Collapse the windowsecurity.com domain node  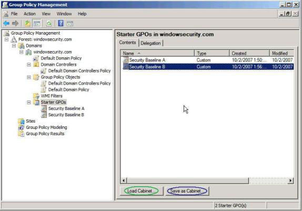click(22, 52)
